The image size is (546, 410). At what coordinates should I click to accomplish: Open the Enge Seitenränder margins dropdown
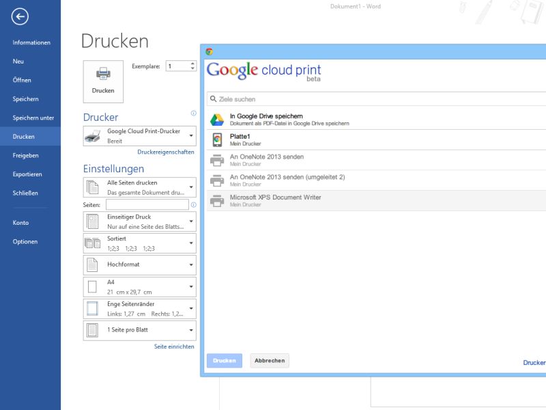click(x=191, y=309)
